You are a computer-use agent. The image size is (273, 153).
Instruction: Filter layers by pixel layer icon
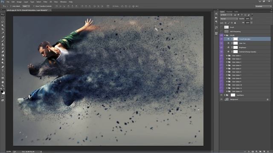(x=235, y=15)
